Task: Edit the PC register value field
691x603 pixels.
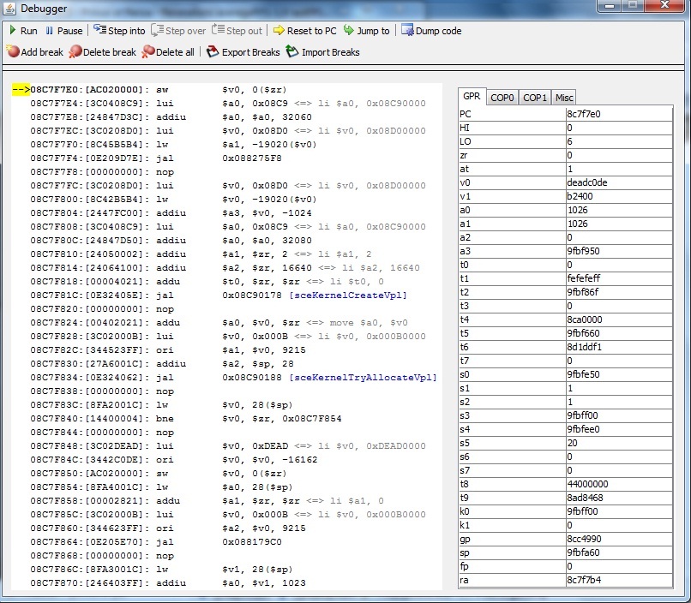Action: [617, 114]
